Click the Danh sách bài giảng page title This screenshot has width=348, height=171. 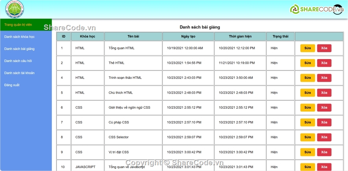pyautogui.click(x=200, y=27)
